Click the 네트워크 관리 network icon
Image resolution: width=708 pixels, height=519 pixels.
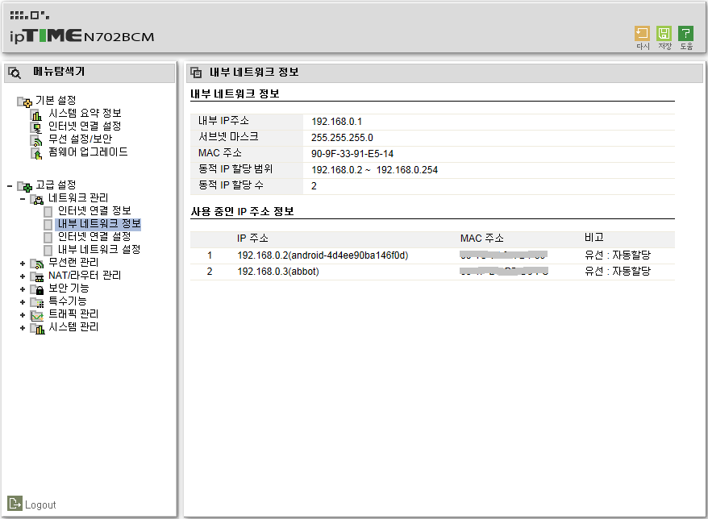(x=37, y=200)
